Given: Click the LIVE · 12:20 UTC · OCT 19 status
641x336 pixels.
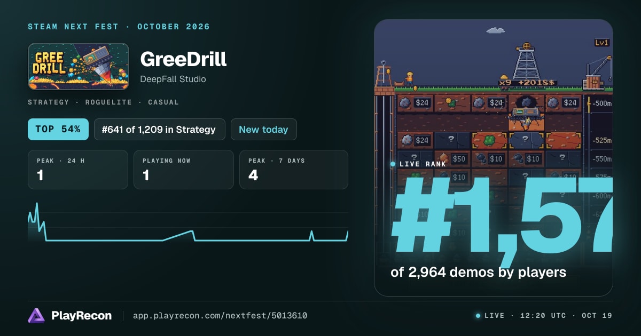Looking at the screenshot, I should coord(544,316).
